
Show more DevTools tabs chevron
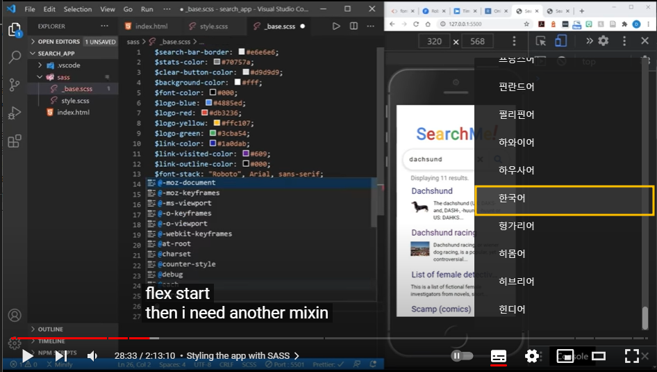click(x=590, y=41)
